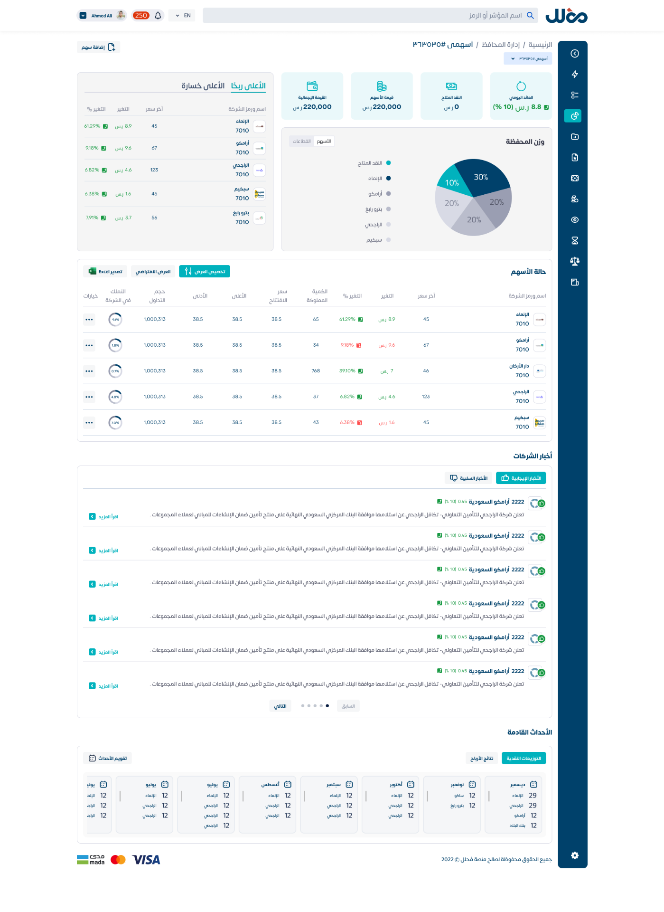Click the stock search input field
664x912 pixels.
point(370,15)
